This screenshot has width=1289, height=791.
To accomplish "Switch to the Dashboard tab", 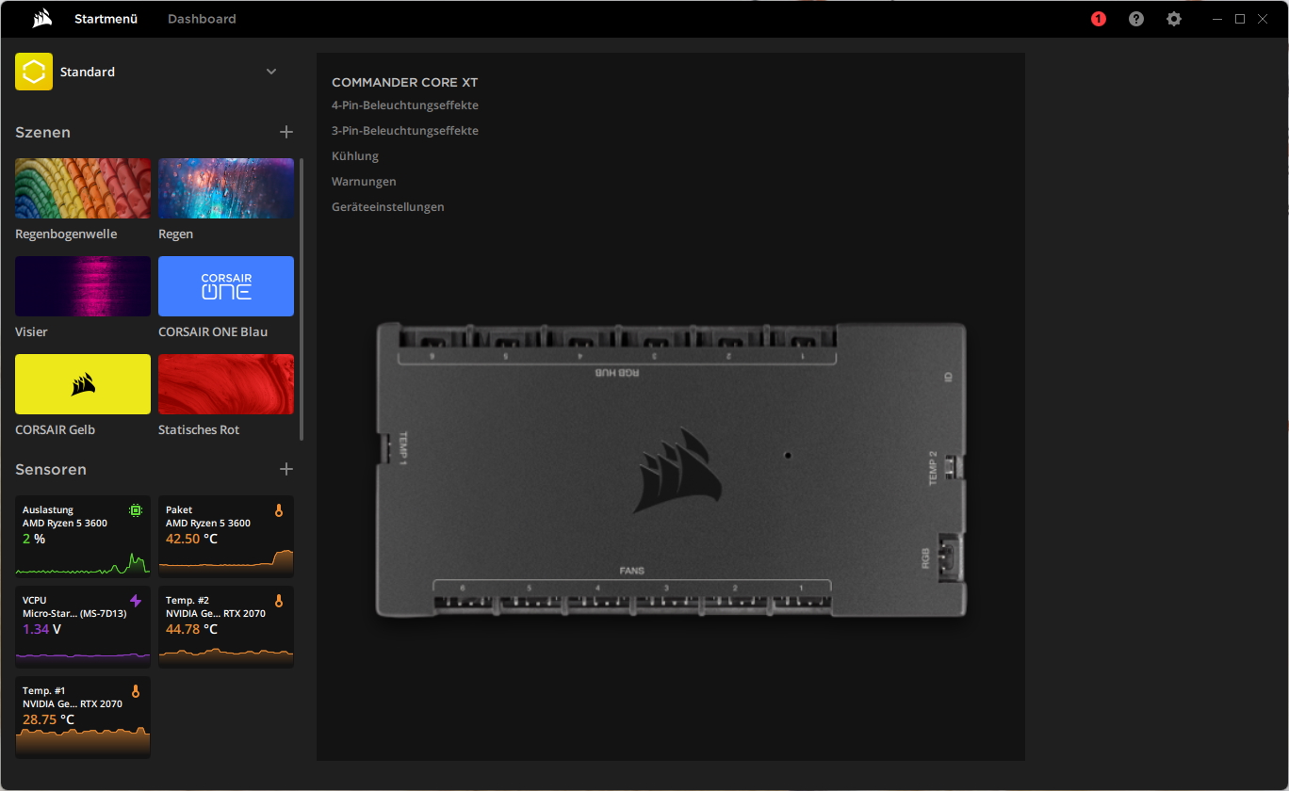I will pyautogui.click(x=202, y=19).
